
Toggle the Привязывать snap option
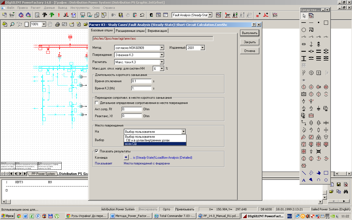pyautogui.click(x=185, y=209)
